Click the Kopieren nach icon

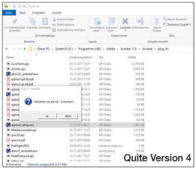(112, 21)
